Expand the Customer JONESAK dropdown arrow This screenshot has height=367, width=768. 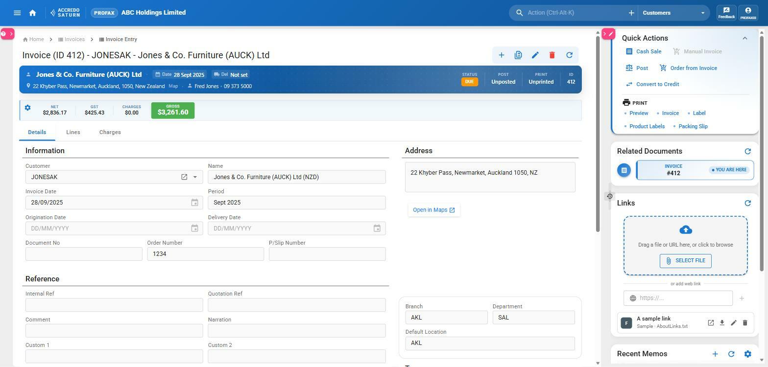tap(195, 177)
